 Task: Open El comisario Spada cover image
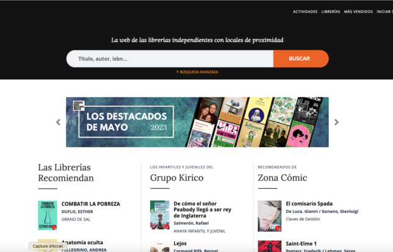click(269, 215)
